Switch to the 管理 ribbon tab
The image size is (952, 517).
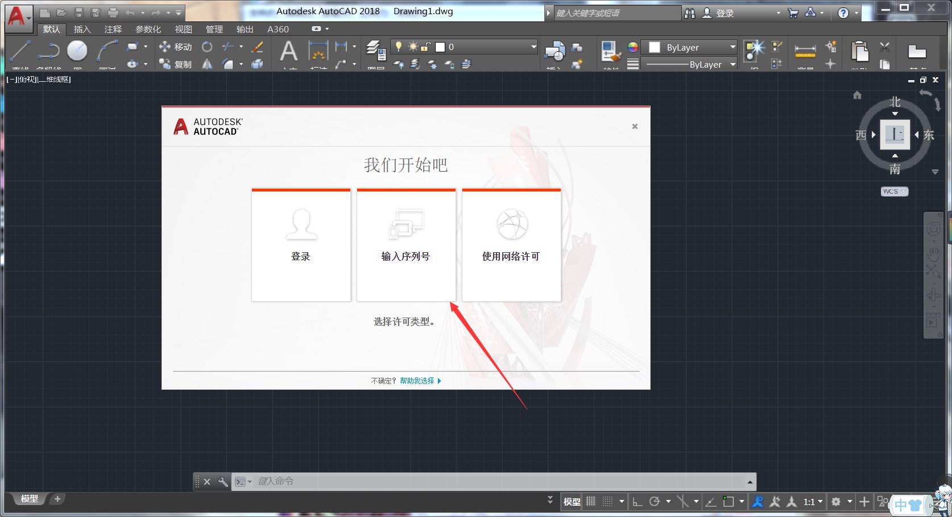[x=214, y=29]
